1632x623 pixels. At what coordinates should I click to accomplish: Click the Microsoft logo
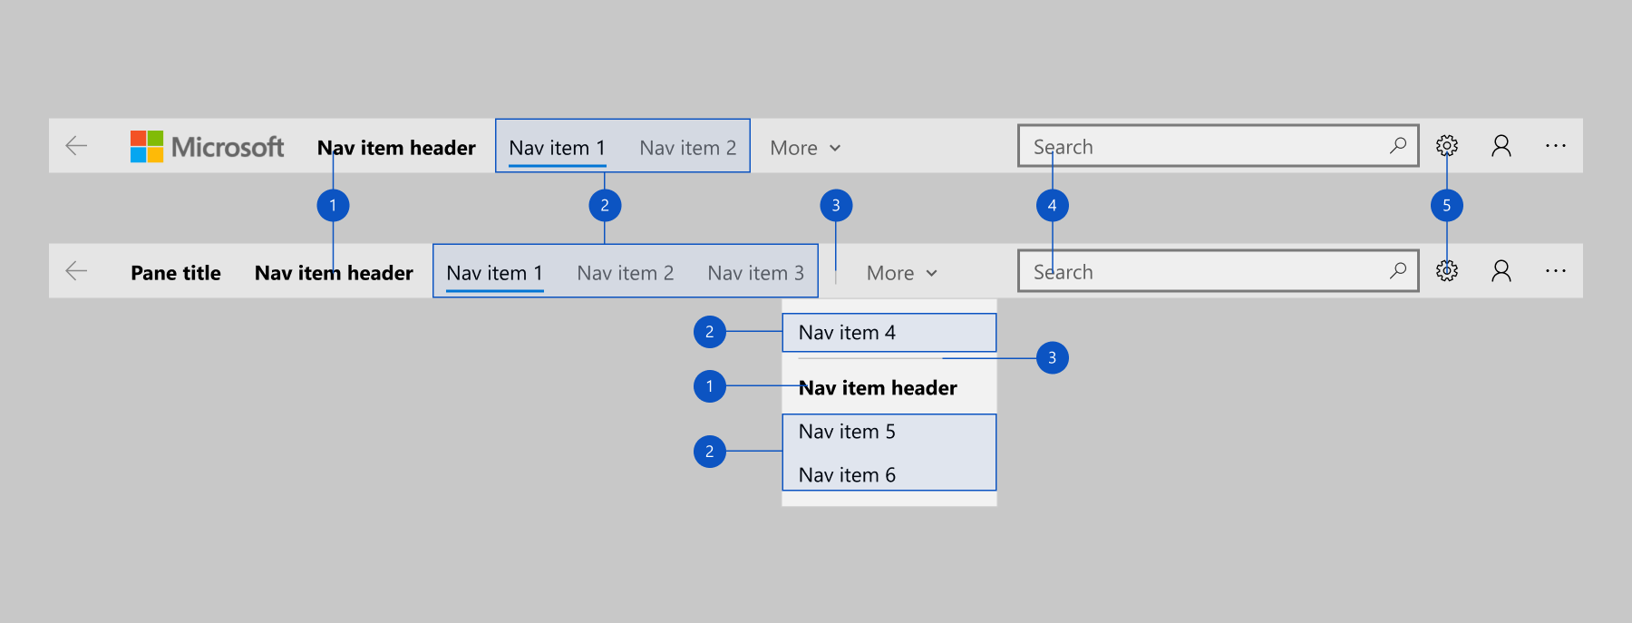pos(209,146)
